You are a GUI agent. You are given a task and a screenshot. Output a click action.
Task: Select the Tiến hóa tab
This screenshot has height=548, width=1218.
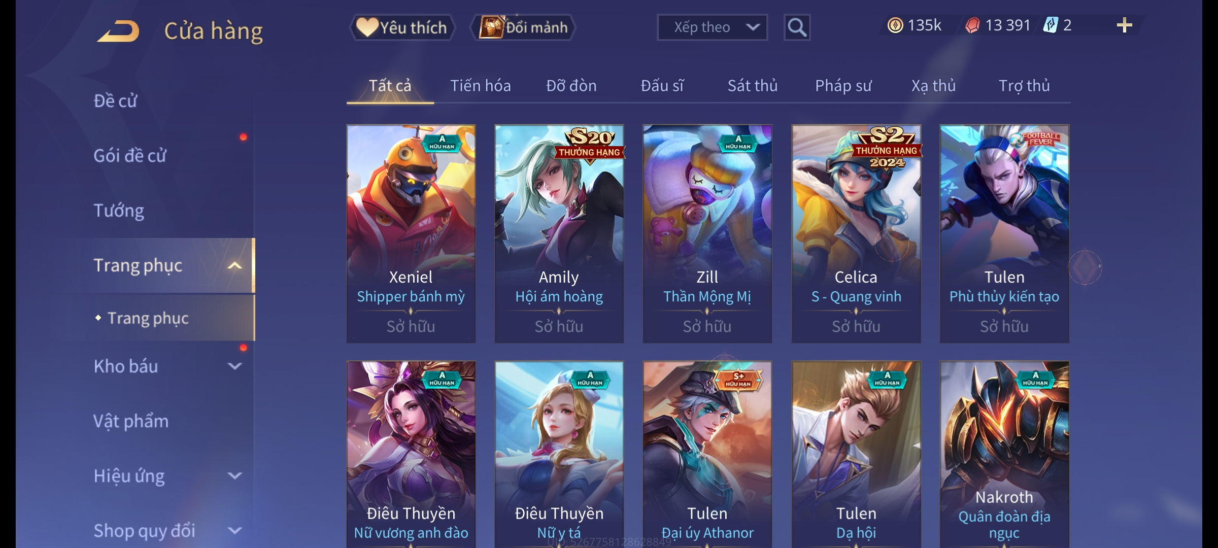481,86
